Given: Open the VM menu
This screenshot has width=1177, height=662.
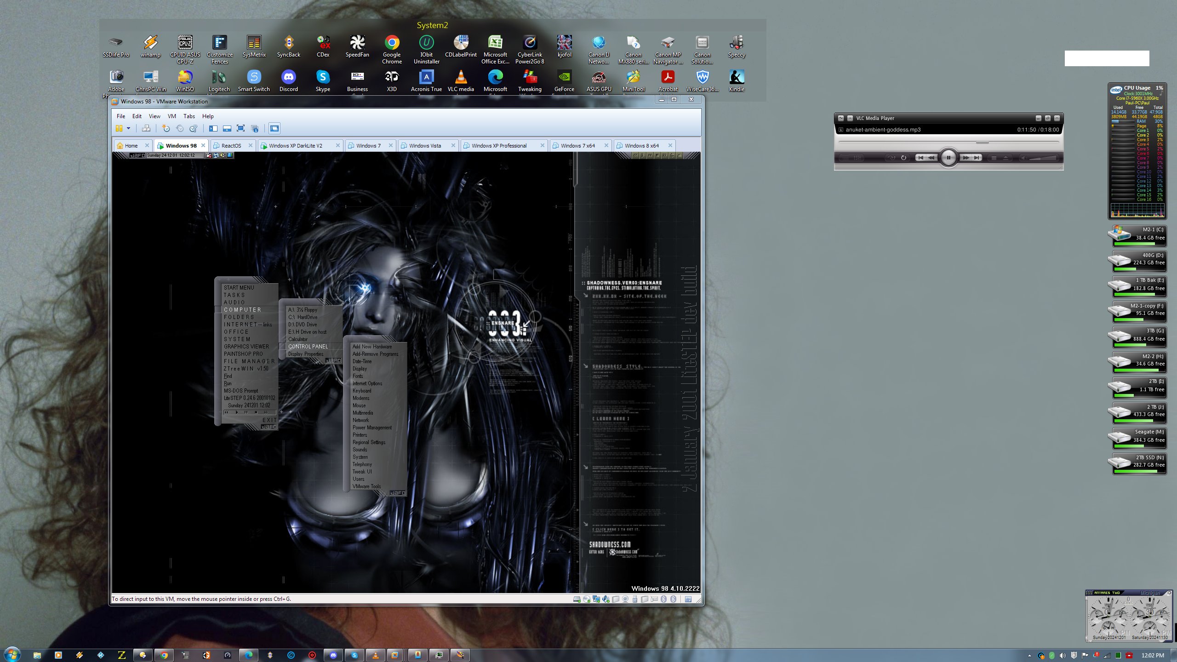Looking at the screenshot, I should pos(172,116).
